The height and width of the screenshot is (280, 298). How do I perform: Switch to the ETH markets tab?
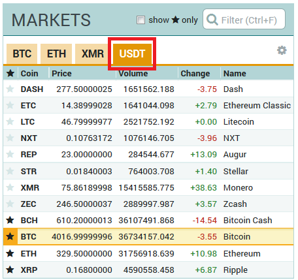coord(56,54)
